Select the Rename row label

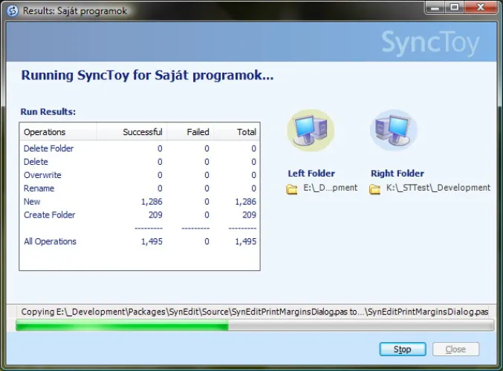[x=39, y=188]
